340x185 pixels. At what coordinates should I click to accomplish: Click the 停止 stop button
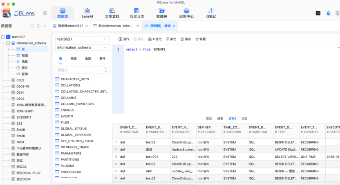(139, 39)
